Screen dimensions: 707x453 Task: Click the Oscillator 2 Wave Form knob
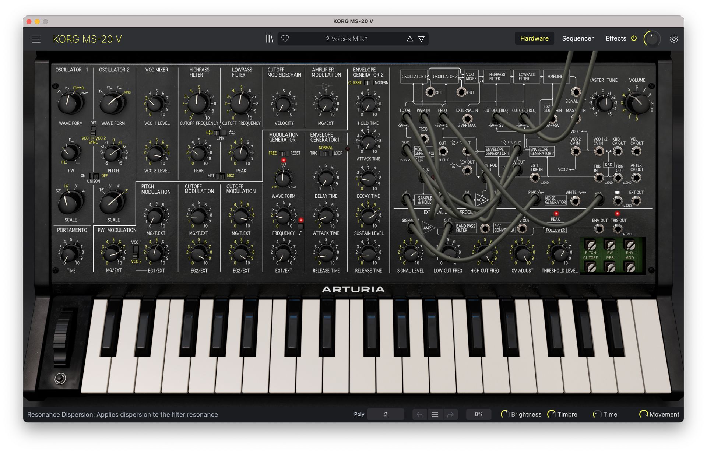(x=113, y=103)
